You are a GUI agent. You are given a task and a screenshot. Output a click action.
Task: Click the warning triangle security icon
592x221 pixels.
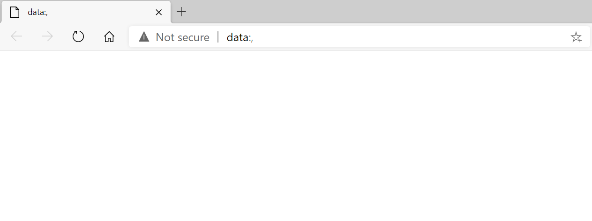pyautogui.click(x=144, y=37)
